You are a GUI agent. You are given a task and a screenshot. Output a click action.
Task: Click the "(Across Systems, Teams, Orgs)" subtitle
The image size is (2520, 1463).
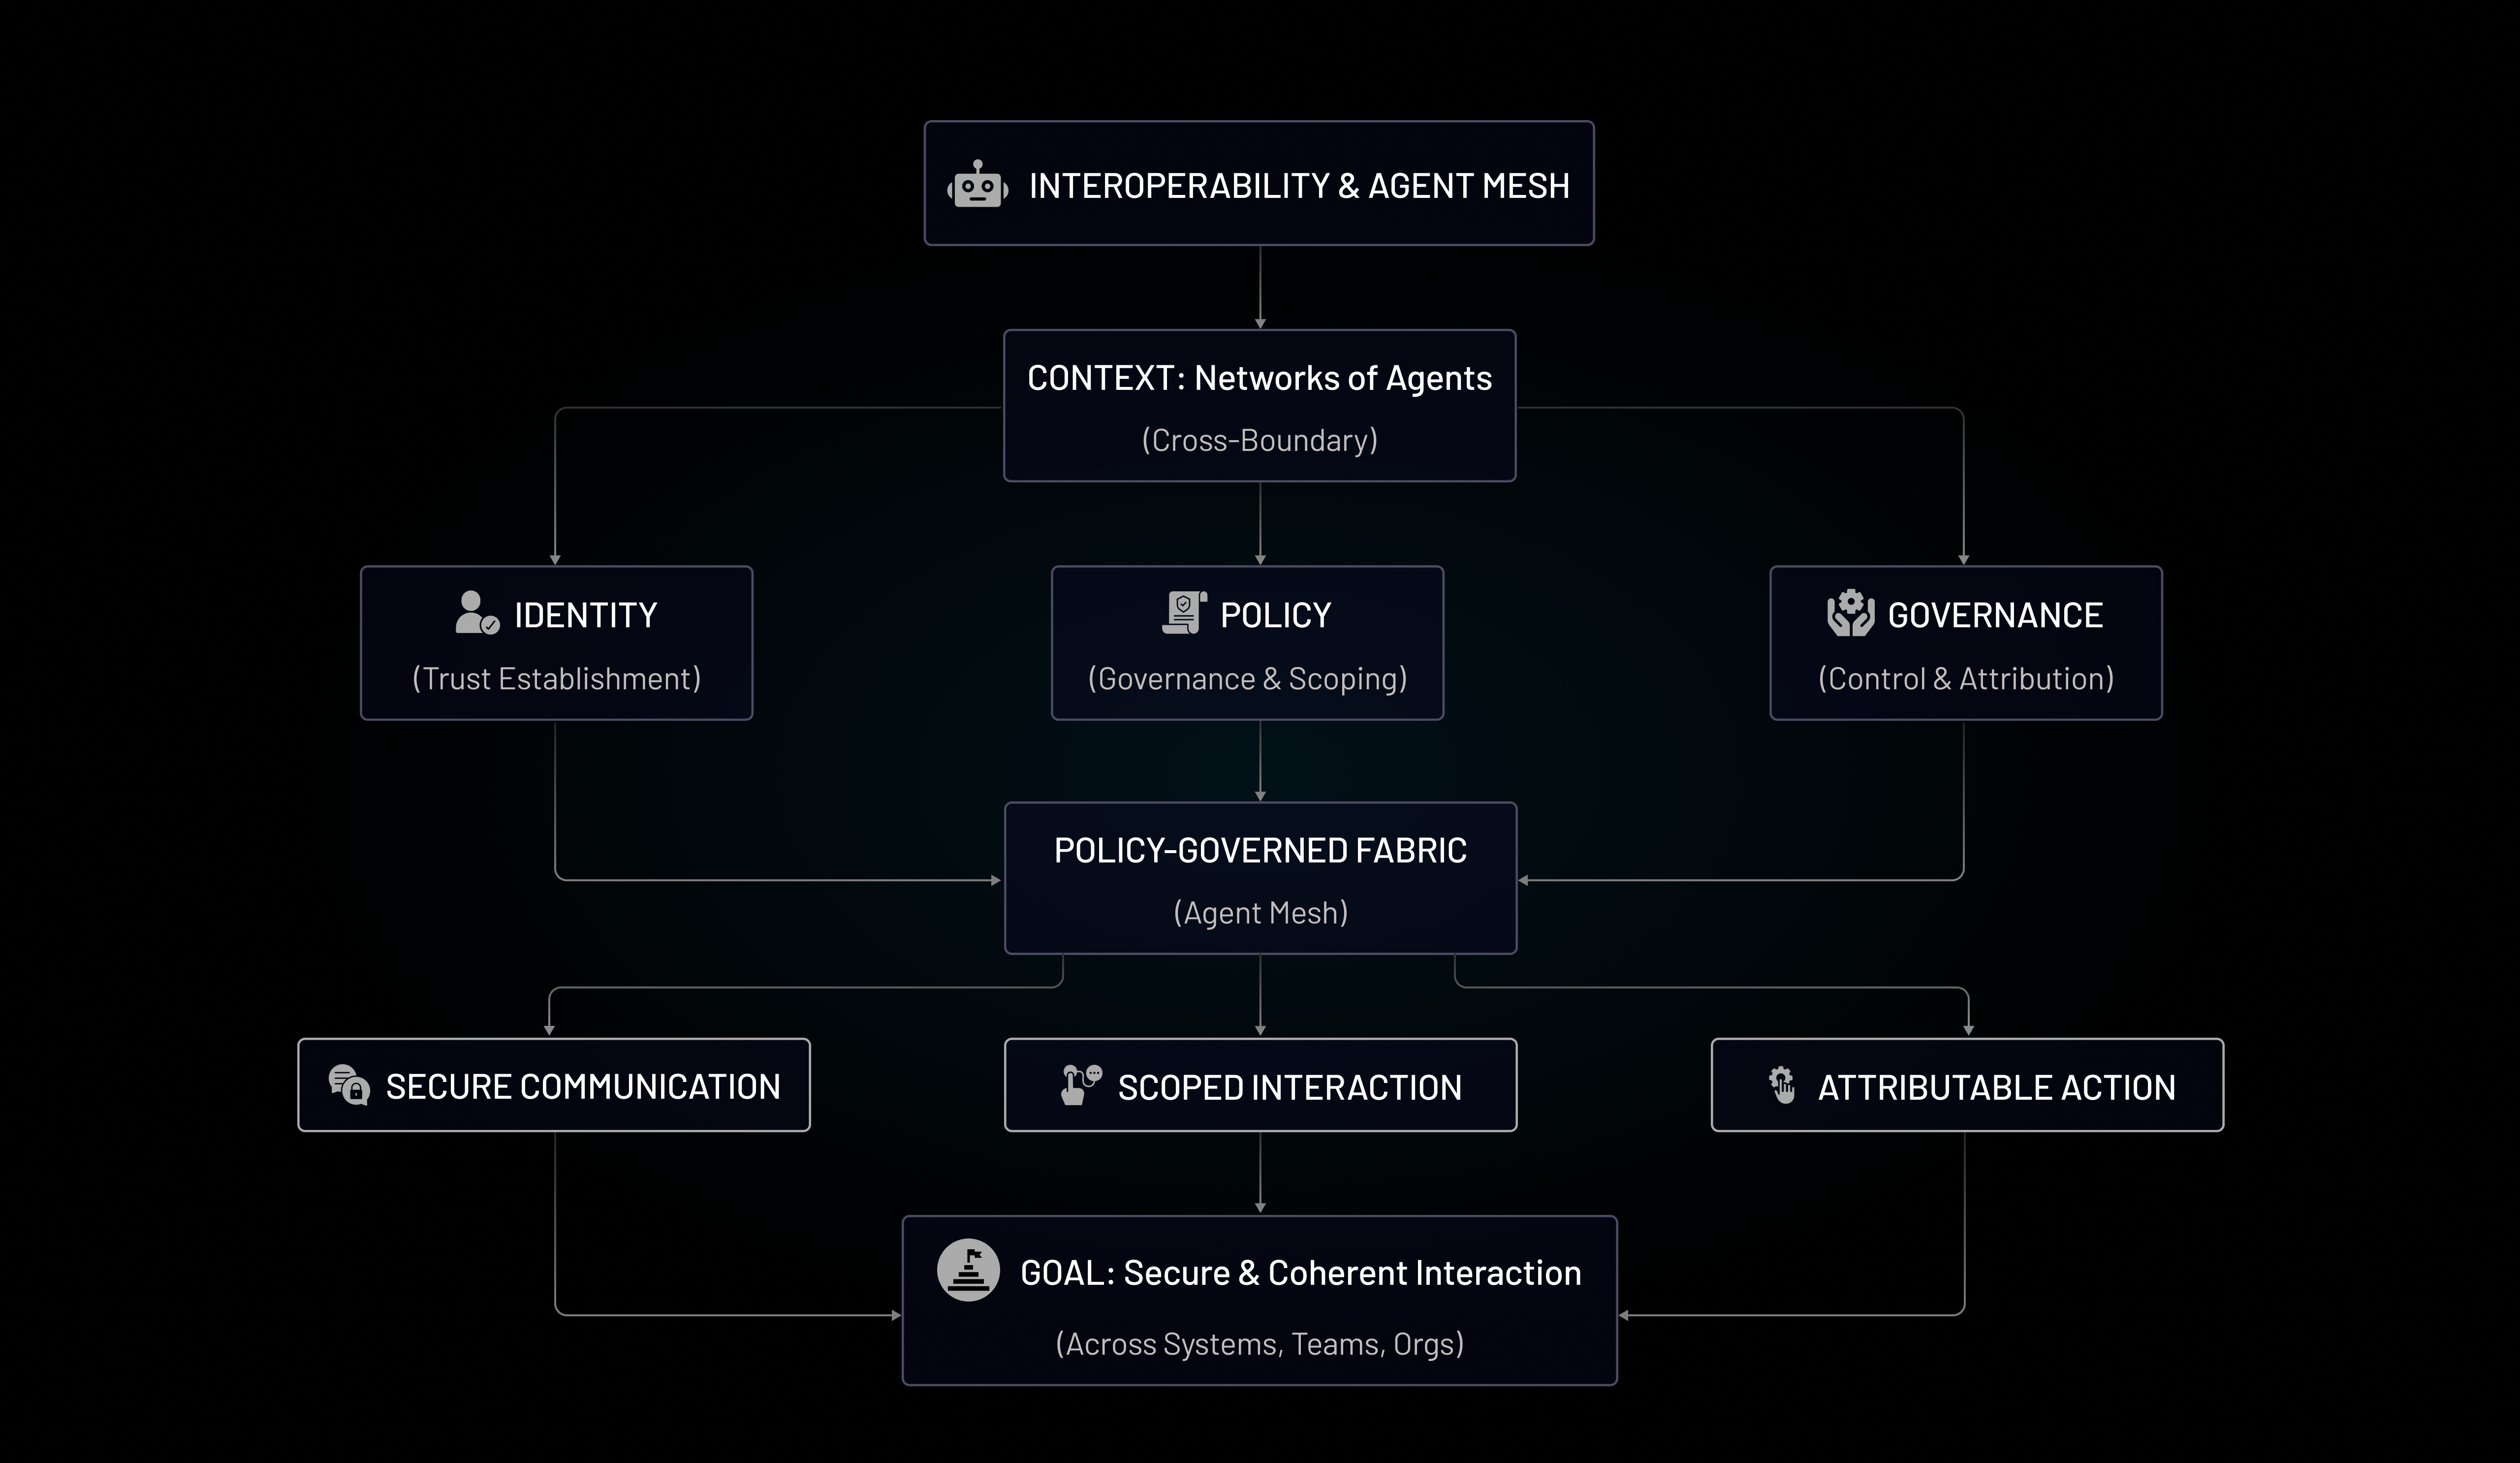click(1259, 1344)
